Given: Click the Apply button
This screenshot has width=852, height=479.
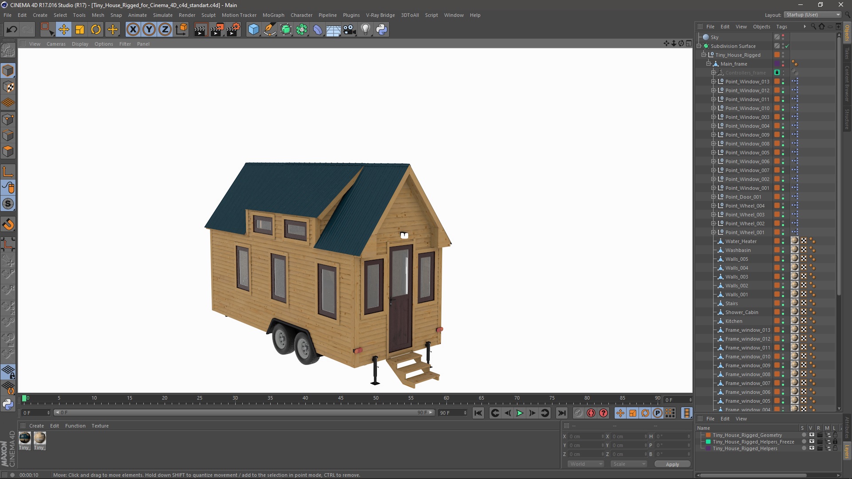Looking at the screenshot, I should point(672,464).
